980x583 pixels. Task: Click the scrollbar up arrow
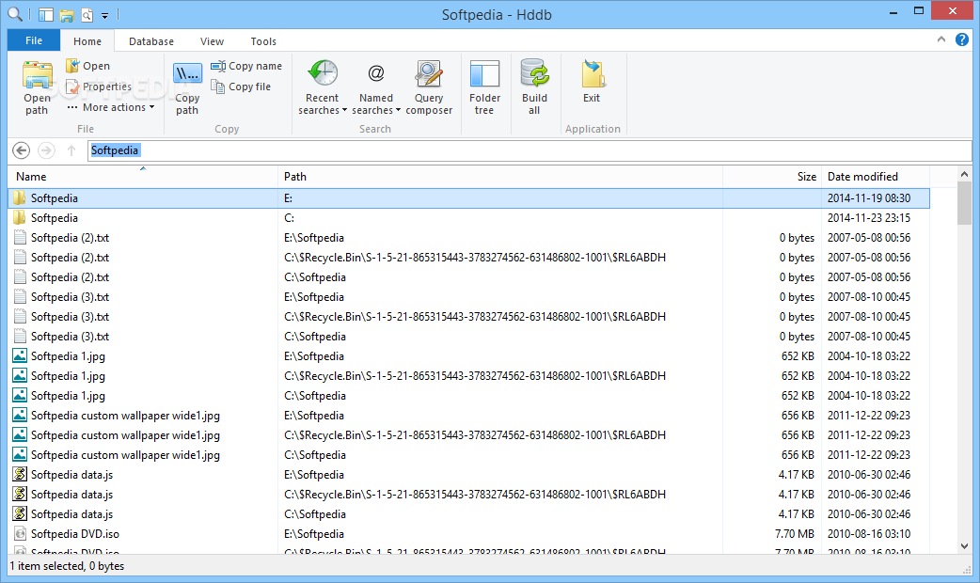pyautogui.click(x=964, y=174)
